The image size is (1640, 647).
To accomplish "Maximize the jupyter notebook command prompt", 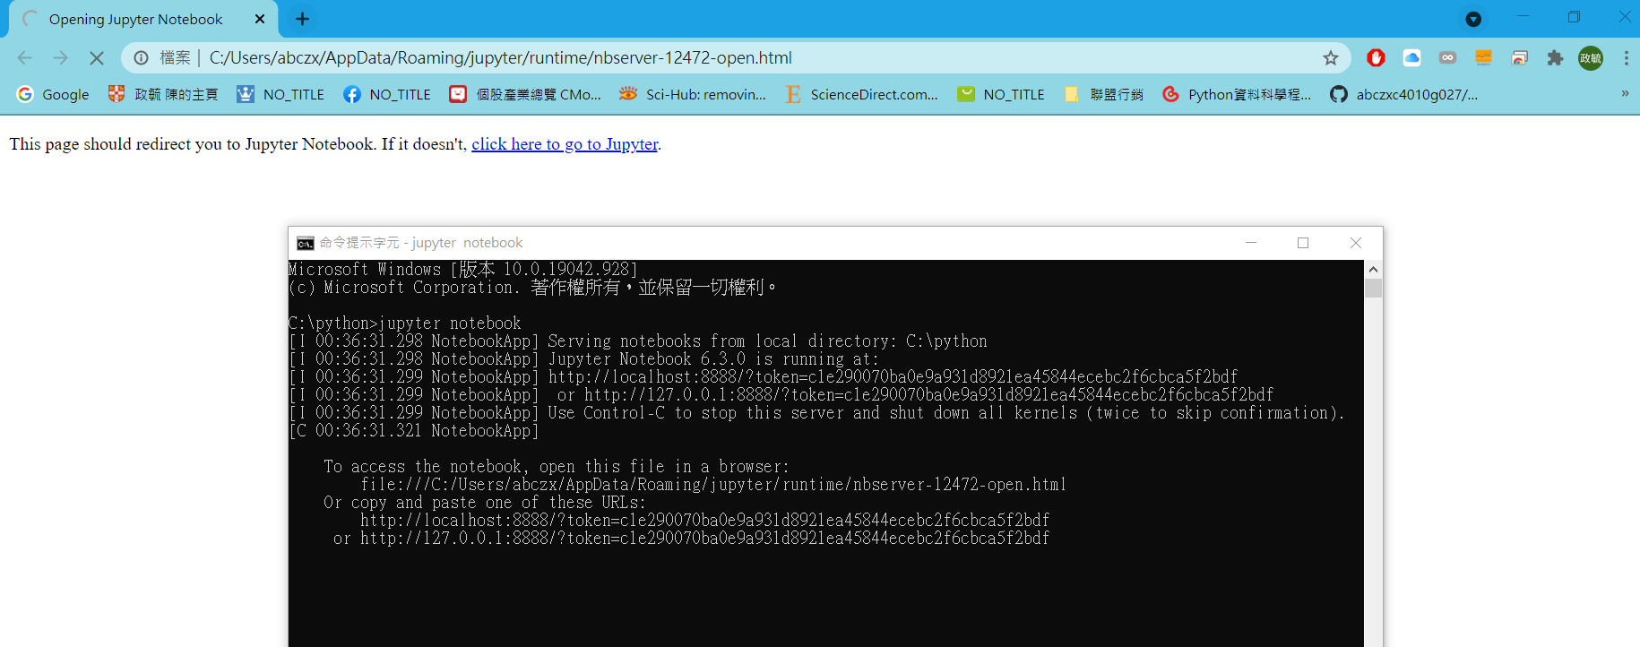I will (x=1303, y=243).
